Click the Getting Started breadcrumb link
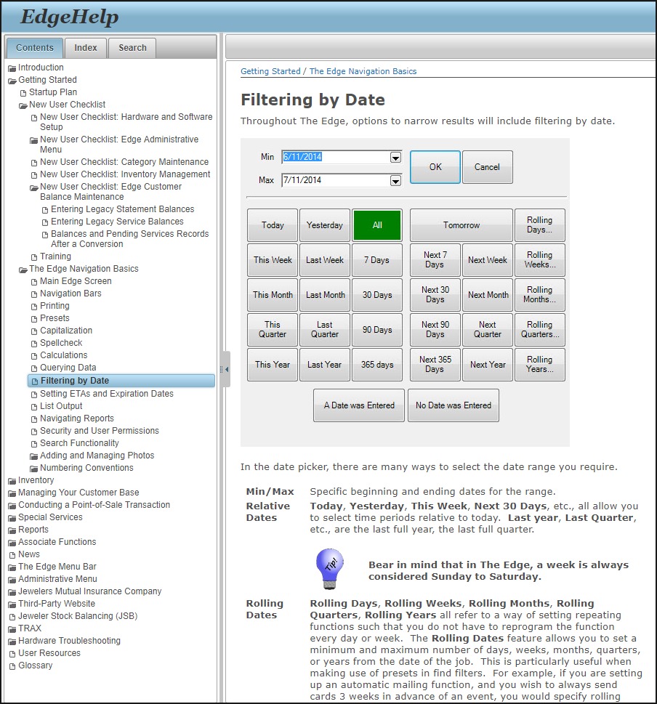 click(270, 71)
